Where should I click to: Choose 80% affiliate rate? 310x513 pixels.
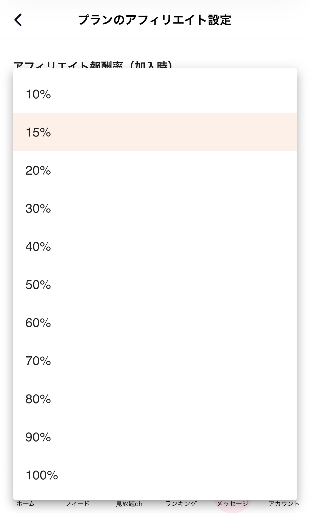pyautogui.click(x=155, y=399)
